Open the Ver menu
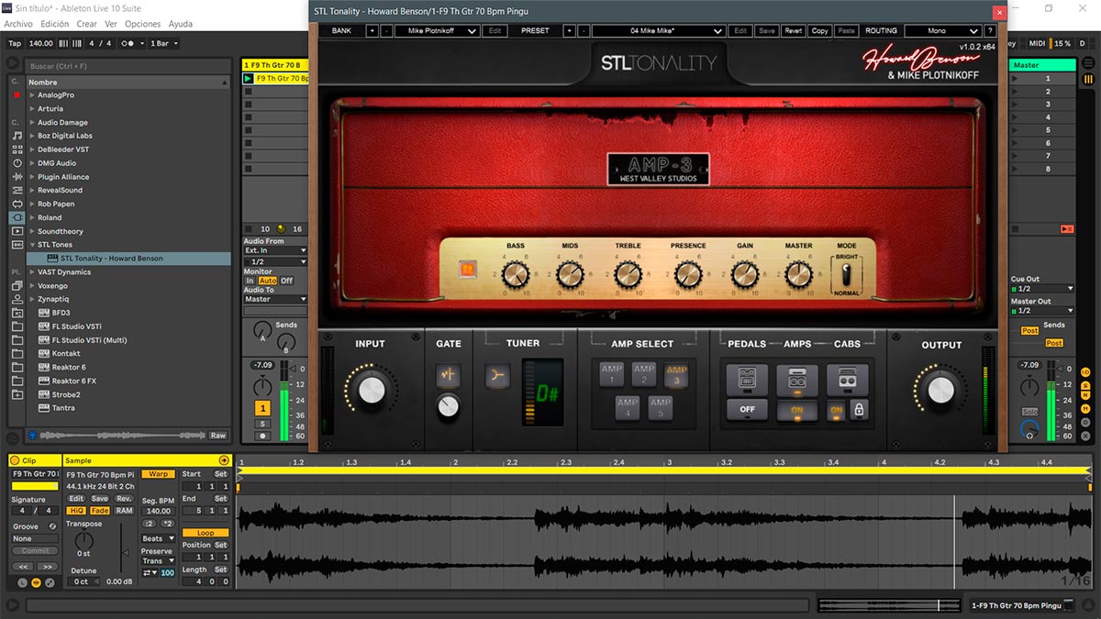Screen dimensions: 1101x619 pos(111,24)
